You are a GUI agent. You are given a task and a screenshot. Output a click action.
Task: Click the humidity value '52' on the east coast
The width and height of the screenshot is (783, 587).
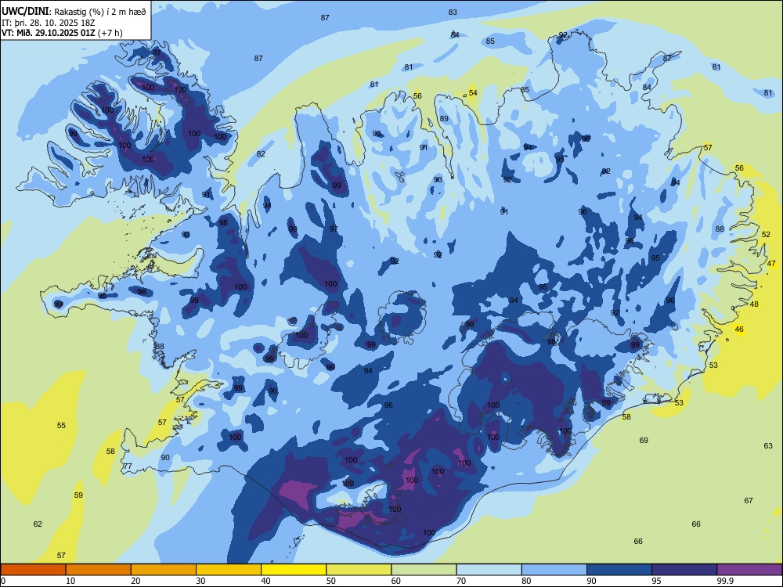[766, 234]
